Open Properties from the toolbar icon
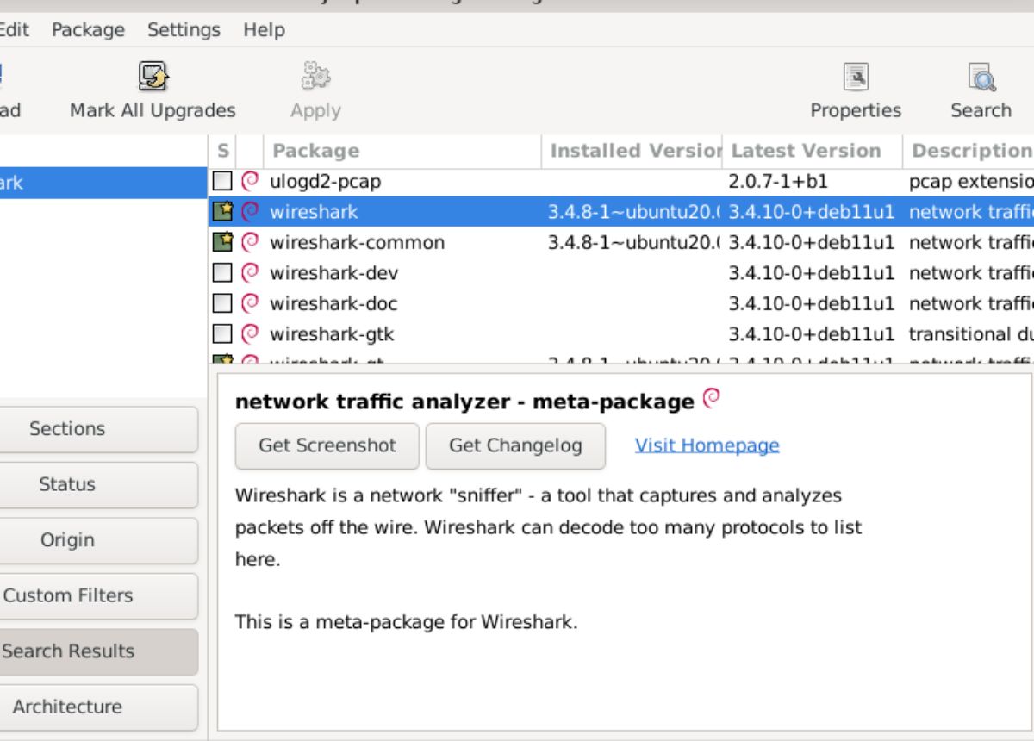 point(855,78)
